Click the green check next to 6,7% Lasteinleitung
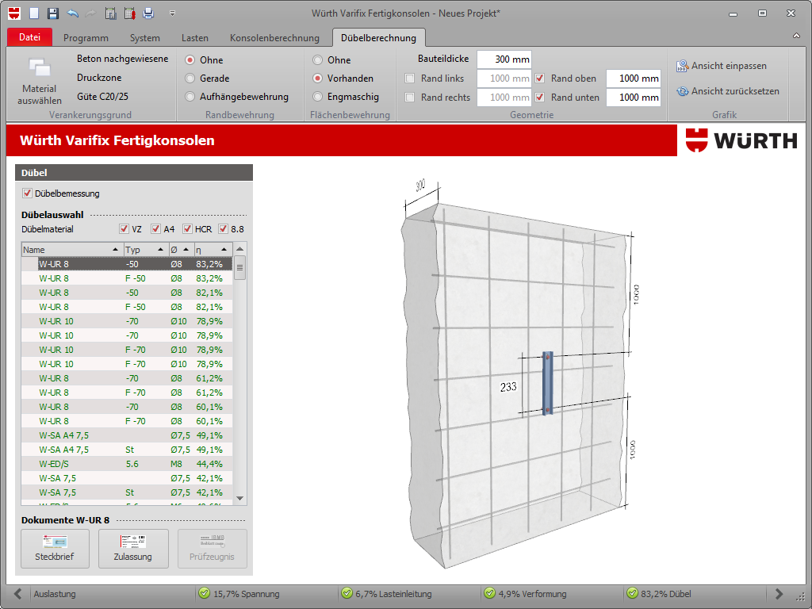Viewport: 812px width, 609px height. coord(347,593)
